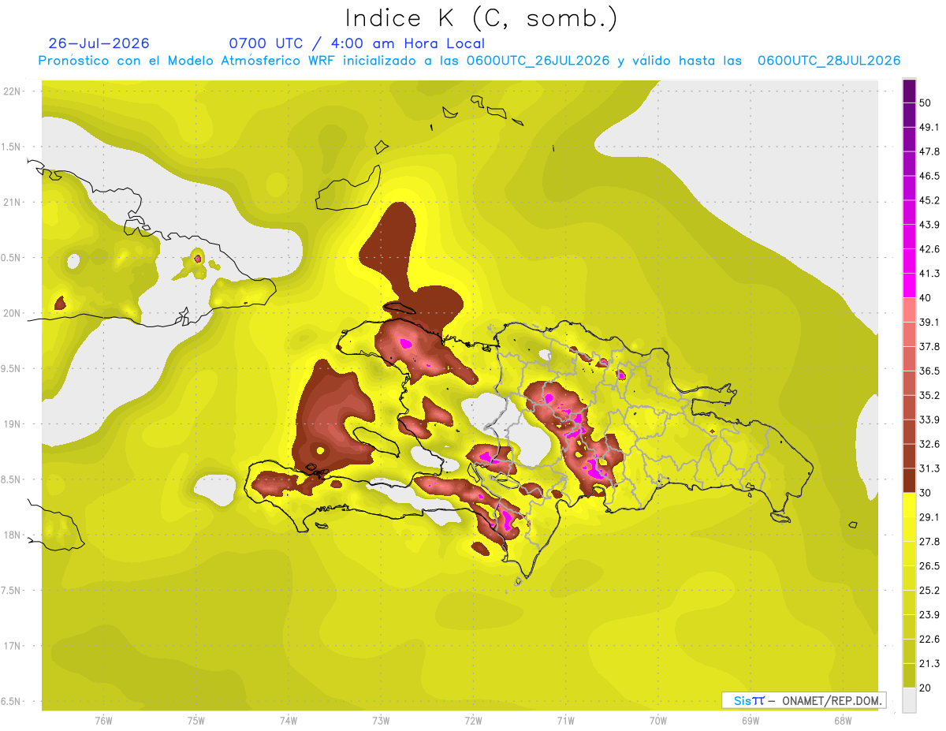
Task: Click the colorbar value '27.8'
Action: tap(929, 542)
